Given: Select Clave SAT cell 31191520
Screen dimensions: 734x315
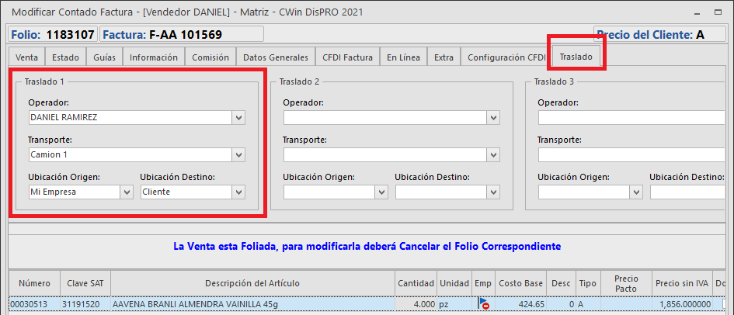Looking at the screenshot, I should coord(85,304).
